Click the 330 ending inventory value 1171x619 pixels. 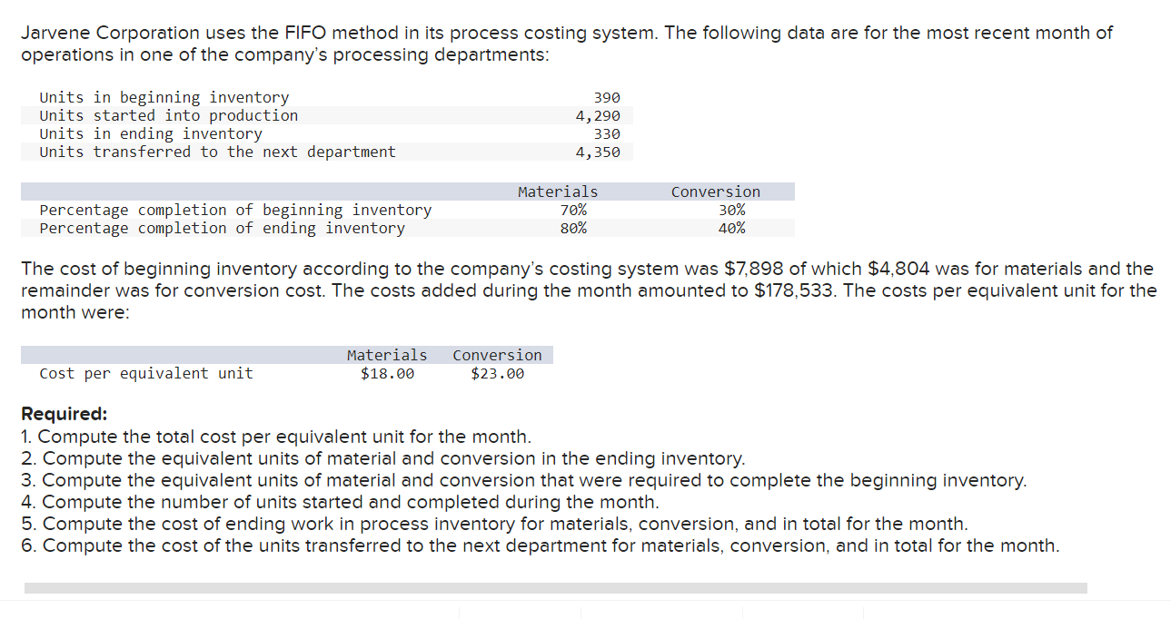[607, 133]
